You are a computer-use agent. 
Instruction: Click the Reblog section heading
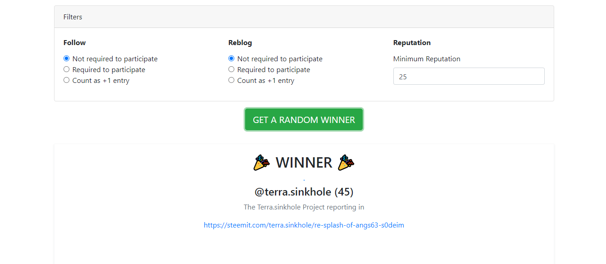point(240,43)
